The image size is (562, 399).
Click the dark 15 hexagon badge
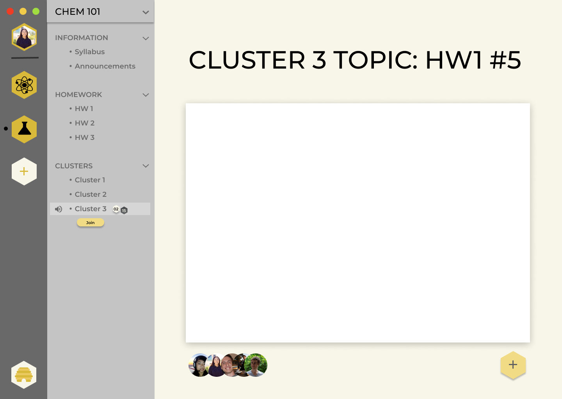(x=124, y=210)
